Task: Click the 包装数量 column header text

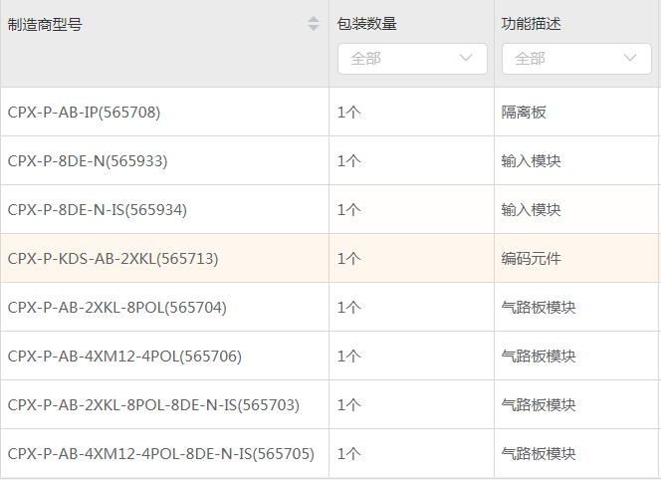Action: tap(367, 24)
